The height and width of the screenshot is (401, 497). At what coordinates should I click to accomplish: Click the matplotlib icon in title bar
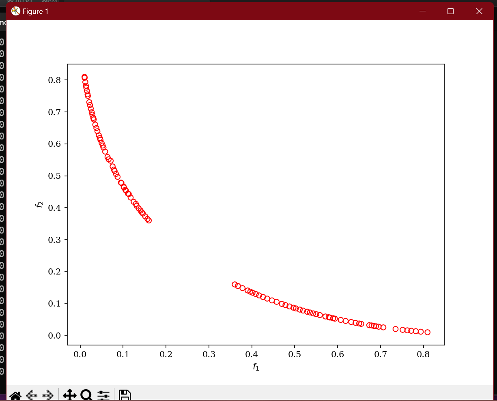16,11
